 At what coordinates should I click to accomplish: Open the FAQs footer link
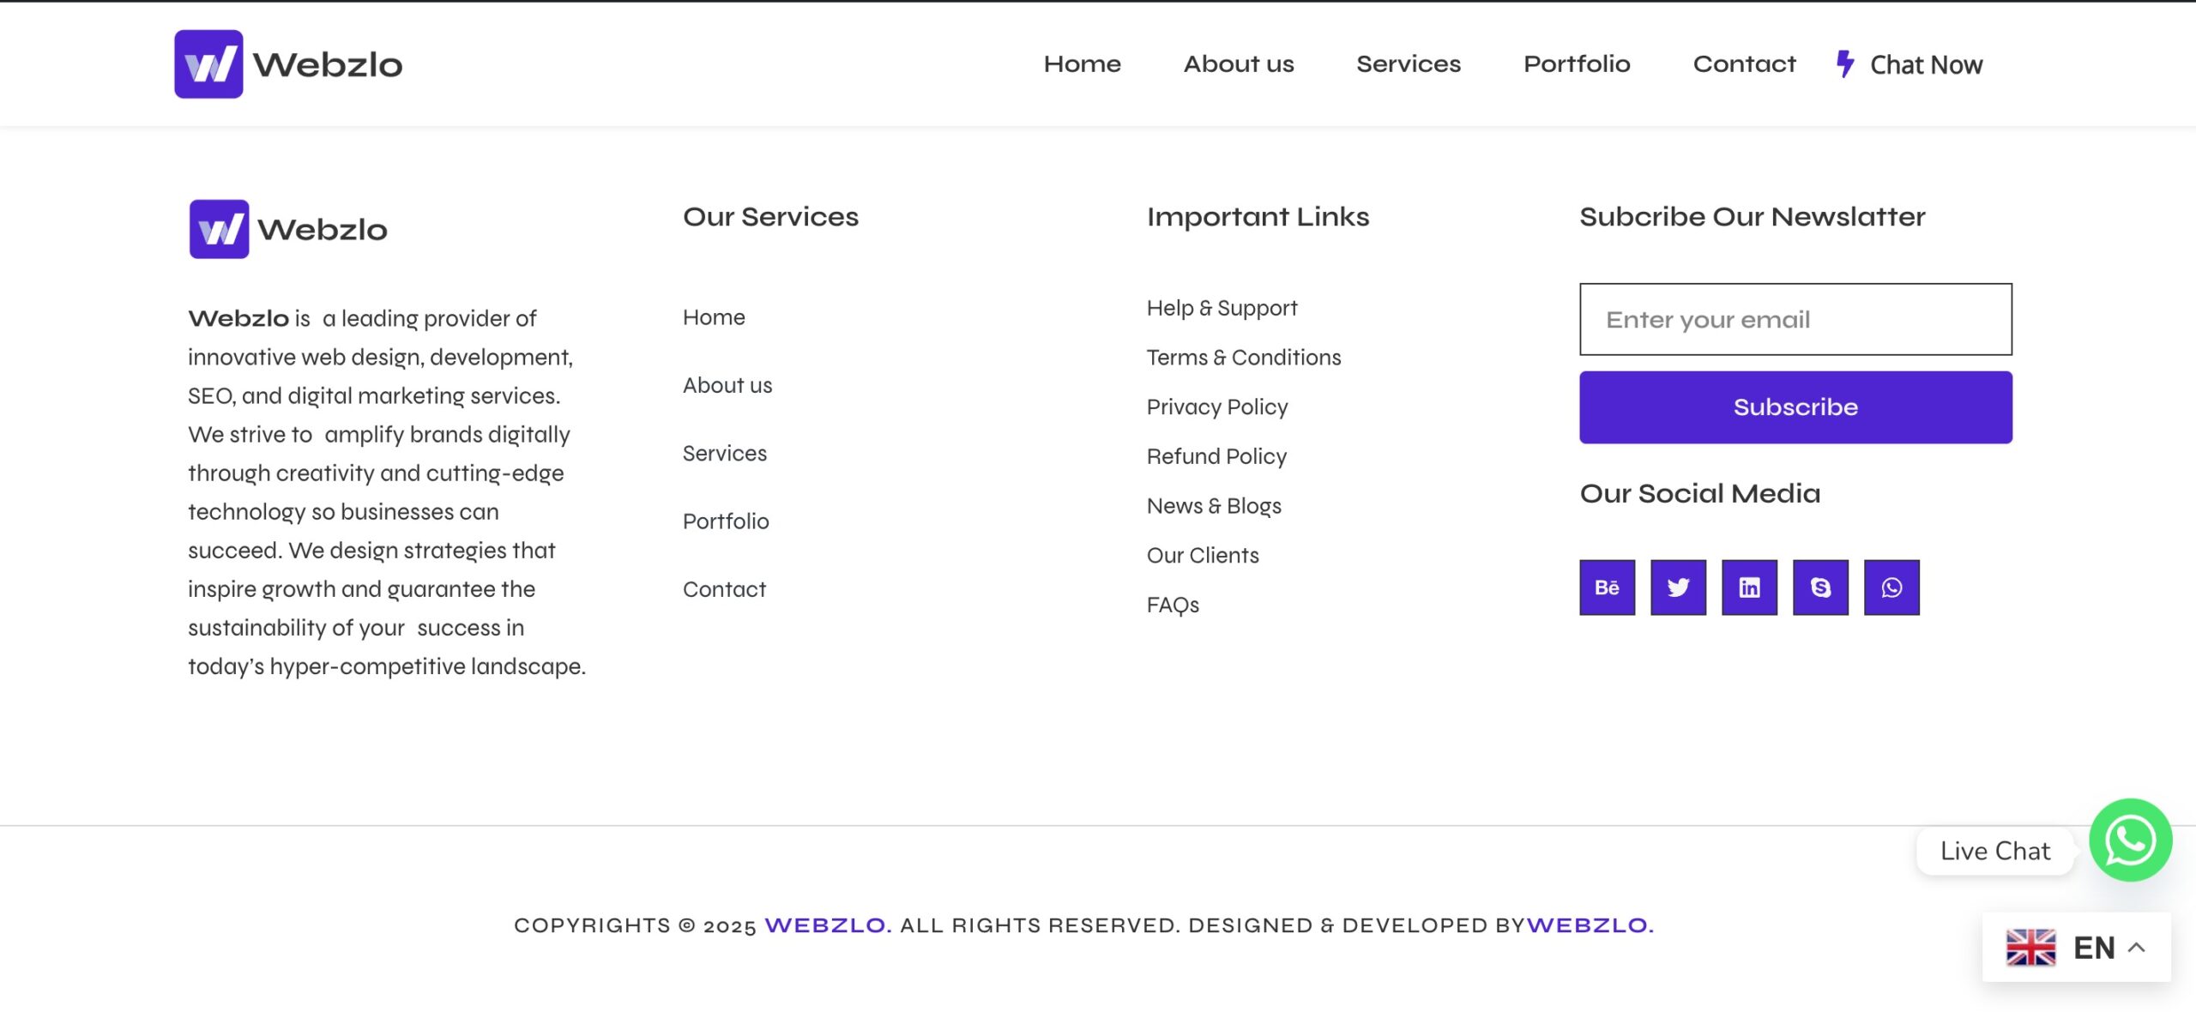click(x=1172, y=605)
